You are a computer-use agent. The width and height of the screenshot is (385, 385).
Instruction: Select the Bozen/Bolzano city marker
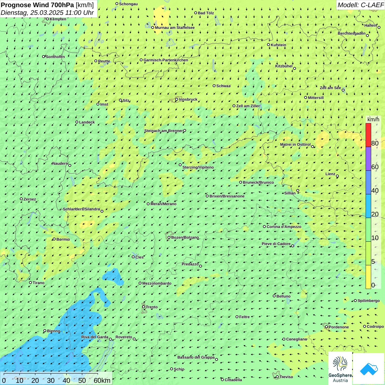pos(169,237)
